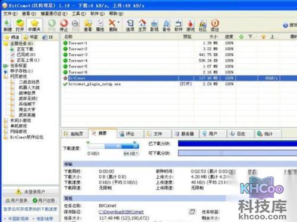Switch to the 日志 (Log) bottom tab
297x222 pixels.
pos(241,134)
